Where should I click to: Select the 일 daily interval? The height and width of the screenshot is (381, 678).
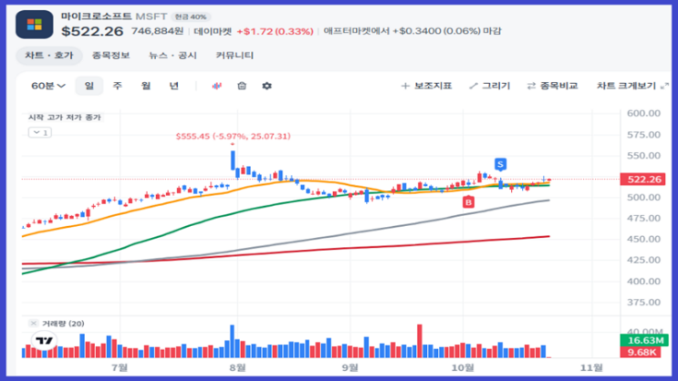[x=89, y=86]
